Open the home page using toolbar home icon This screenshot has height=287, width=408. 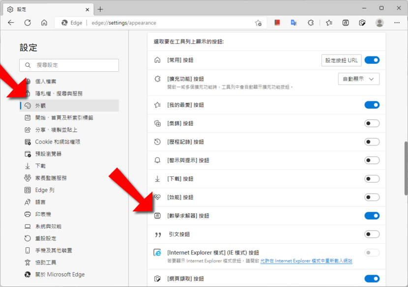pos(44,23)
